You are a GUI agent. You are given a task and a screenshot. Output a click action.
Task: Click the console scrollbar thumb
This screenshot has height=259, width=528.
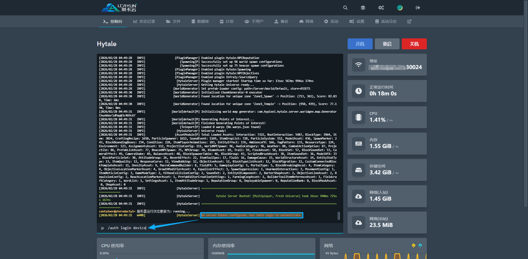(x=339, y=216)
